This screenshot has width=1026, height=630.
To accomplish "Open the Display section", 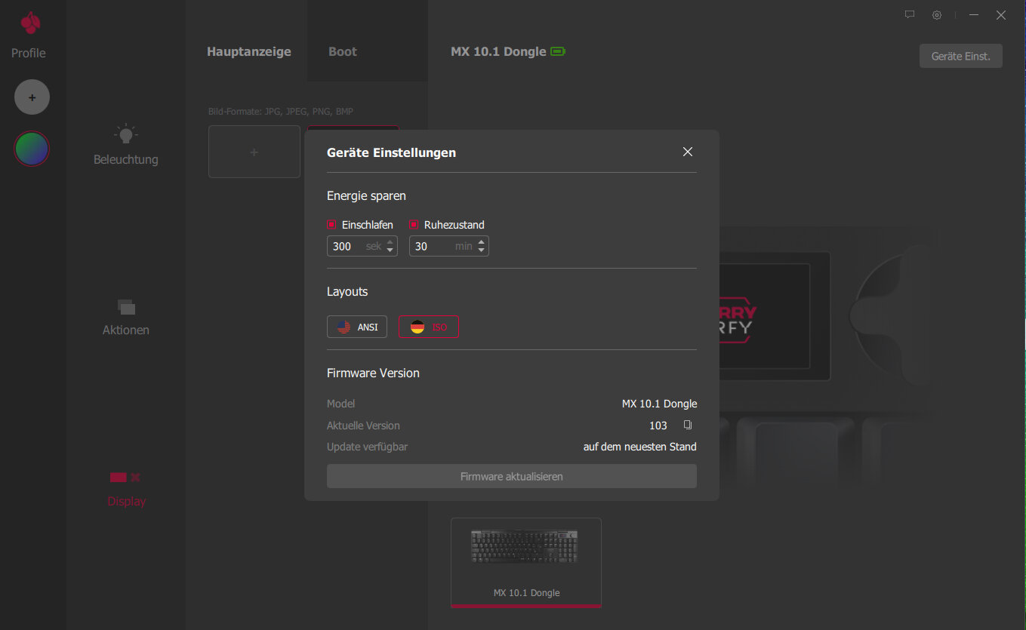I will pos(126,488).
